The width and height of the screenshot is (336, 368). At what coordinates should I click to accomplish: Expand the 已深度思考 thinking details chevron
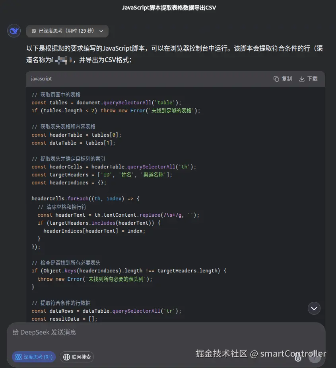[101, 31]
